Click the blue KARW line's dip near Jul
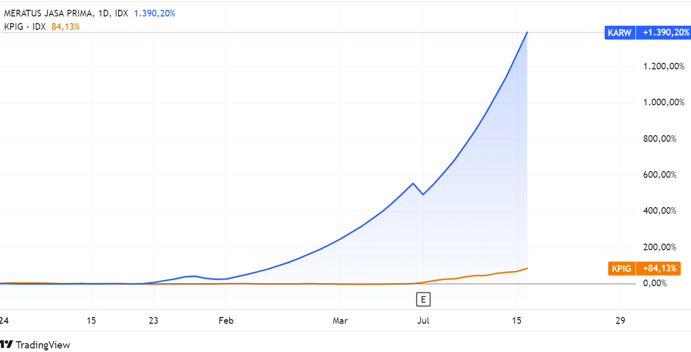The width and height of the screenshot is (691, 352). [423, 194]
